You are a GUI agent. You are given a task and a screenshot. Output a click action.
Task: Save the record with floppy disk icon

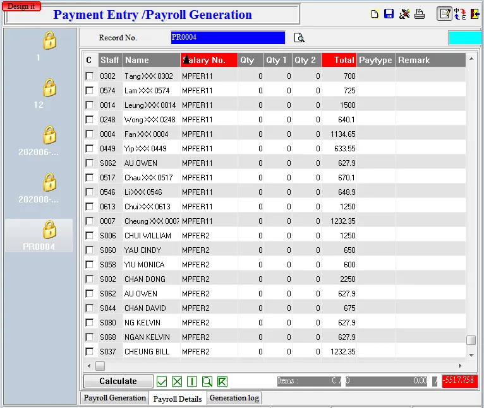pos(389,15)
